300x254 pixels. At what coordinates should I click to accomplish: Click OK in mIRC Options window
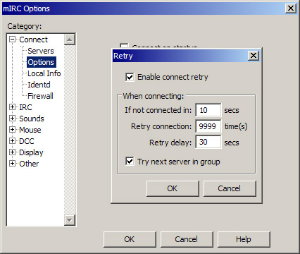130,239
